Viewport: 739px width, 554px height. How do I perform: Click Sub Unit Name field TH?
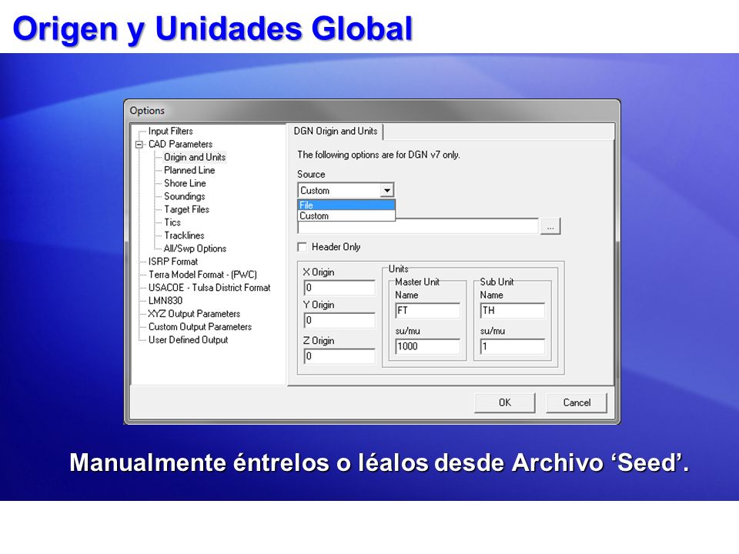point(513,310)
